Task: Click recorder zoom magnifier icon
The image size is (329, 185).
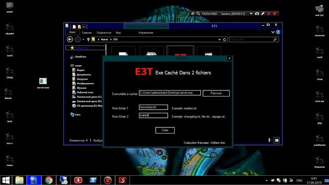Action: pyautogui.click(x=198, y=14)
